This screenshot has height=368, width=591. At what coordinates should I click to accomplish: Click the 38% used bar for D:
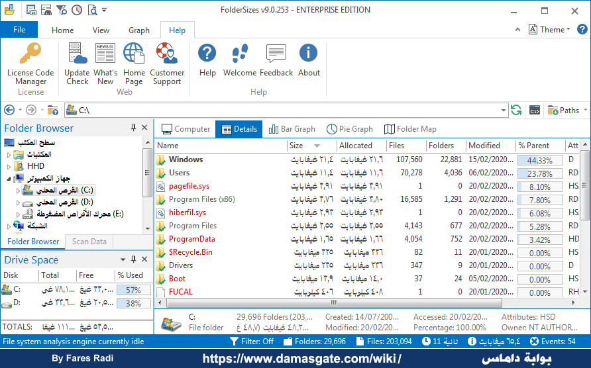coord(133,303)
